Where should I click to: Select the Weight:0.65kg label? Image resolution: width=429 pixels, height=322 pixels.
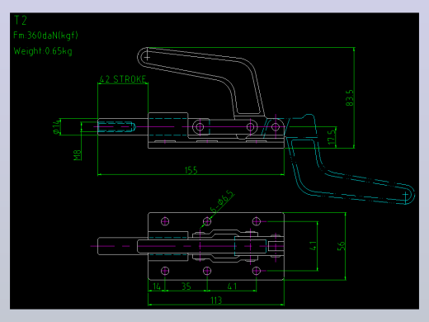[43, 51]
